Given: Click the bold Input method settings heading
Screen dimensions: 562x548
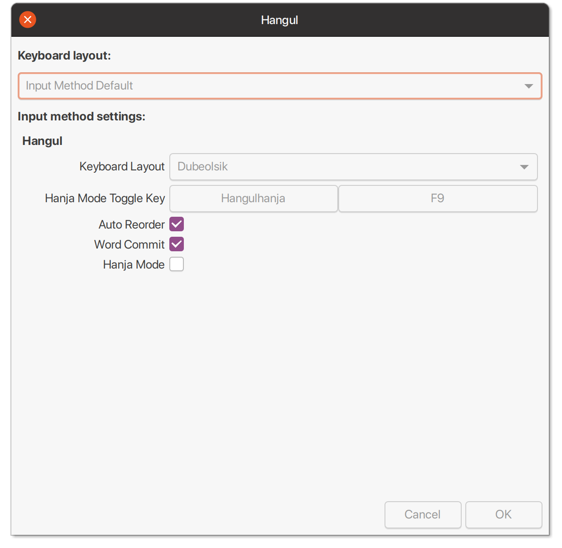Looking at the screenshot, I should (x=81, y=117).
